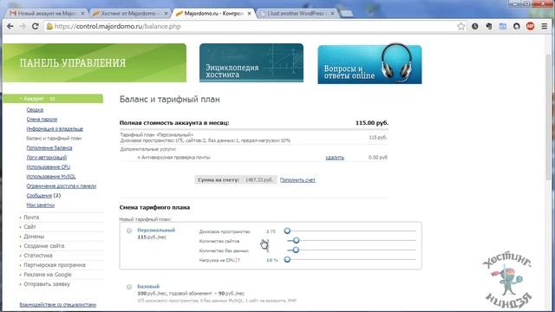Image resolution: width=555 pixels, height=312 pixels.
Task: Click the browser Back arrow
Action: tap(10, 26)
